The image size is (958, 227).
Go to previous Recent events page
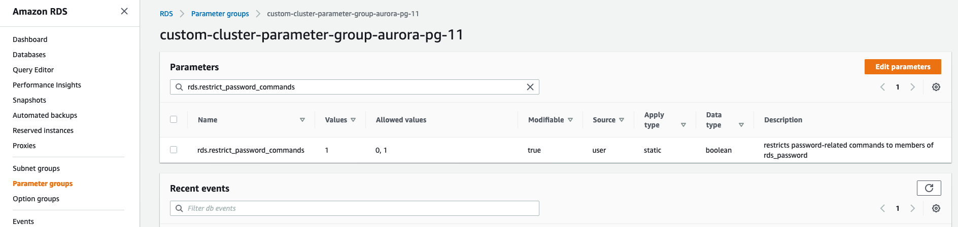[883, 208]
